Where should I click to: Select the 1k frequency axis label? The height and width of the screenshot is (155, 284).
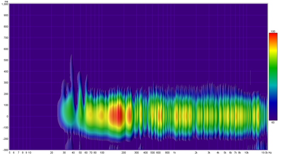click(x=174, y=153)
